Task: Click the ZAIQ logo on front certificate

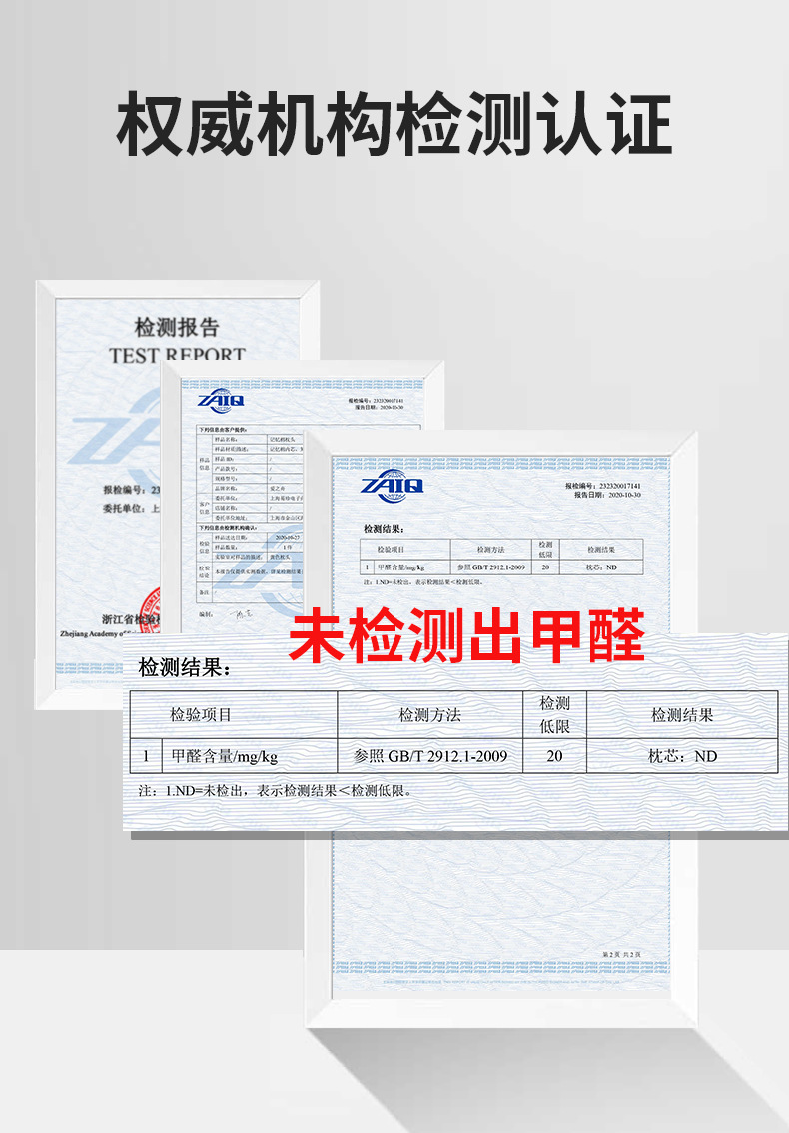Action: 392,487
